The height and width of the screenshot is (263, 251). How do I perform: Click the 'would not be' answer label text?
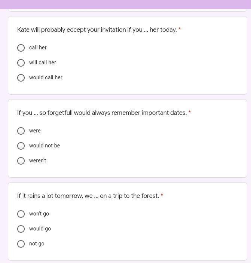point(45,146)
